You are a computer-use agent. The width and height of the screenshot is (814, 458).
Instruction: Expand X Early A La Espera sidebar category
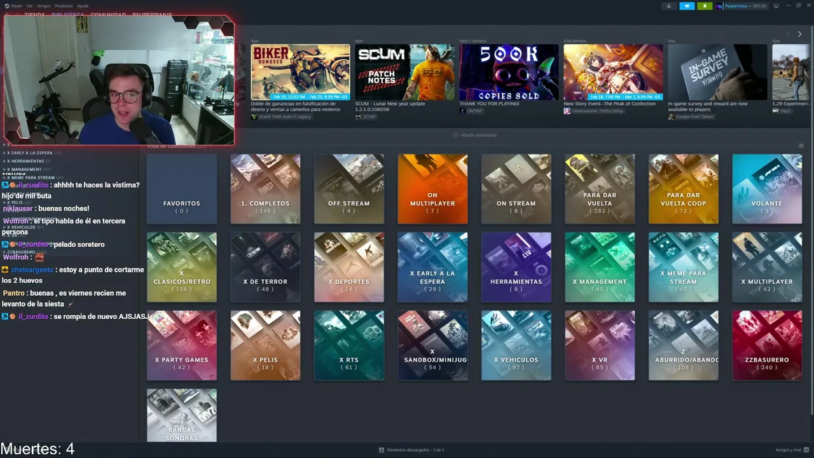click(x=32, y=153)
